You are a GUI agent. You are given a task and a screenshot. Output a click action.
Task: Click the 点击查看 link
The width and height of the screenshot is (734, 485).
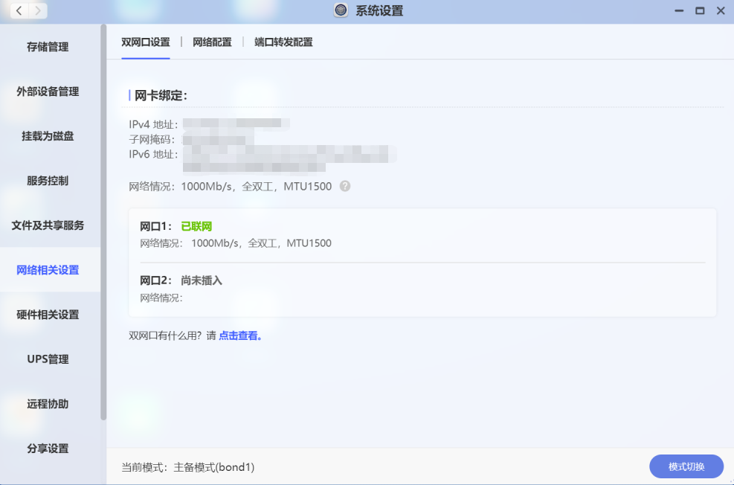[240, 335]
